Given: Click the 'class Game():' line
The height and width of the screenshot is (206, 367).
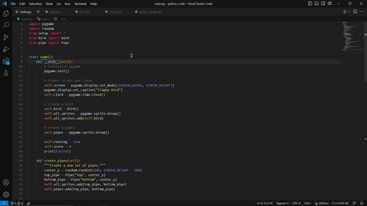Looking at the screenshot, I should [41, 57].
